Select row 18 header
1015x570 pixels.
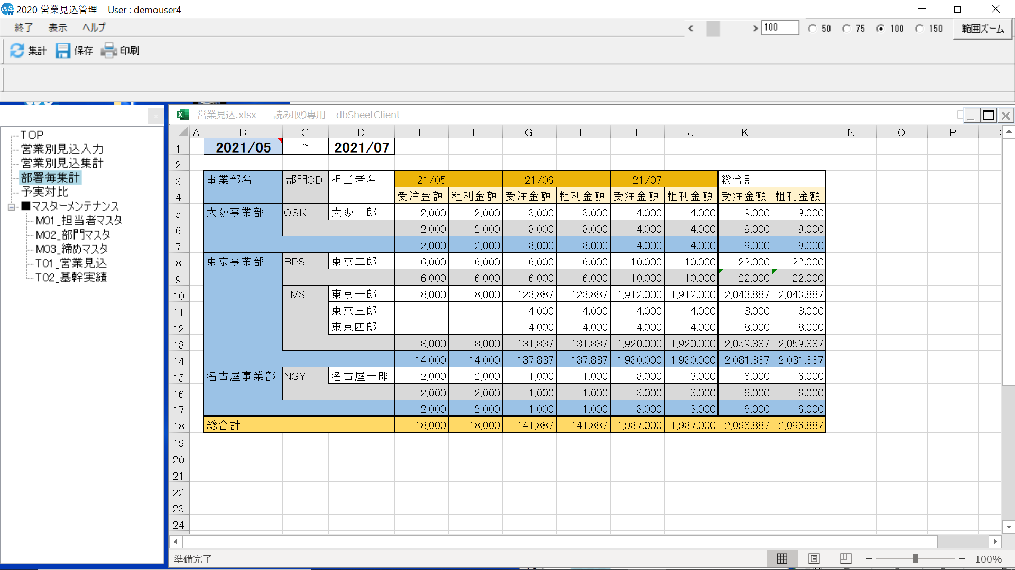pos(179,426)
